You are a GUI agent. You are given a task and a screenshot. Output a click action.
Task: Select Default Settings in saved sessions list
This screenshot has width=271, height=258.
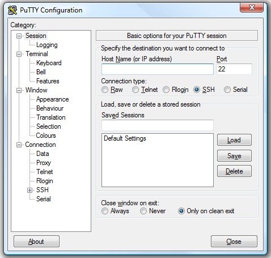pos(125,138)
